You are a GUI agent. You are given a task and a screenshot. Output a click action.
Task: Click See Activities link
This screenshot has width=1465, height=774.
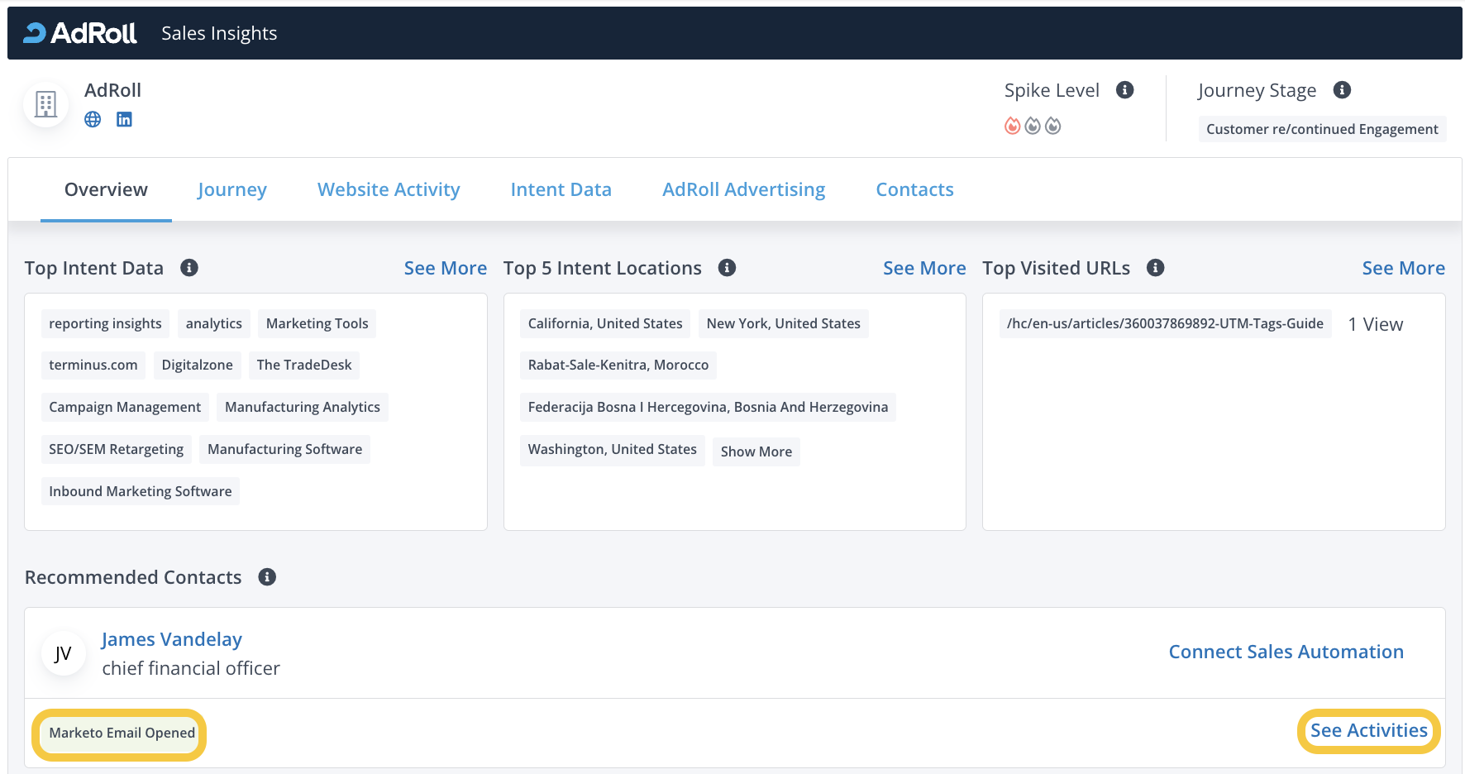coord(1369,731)
